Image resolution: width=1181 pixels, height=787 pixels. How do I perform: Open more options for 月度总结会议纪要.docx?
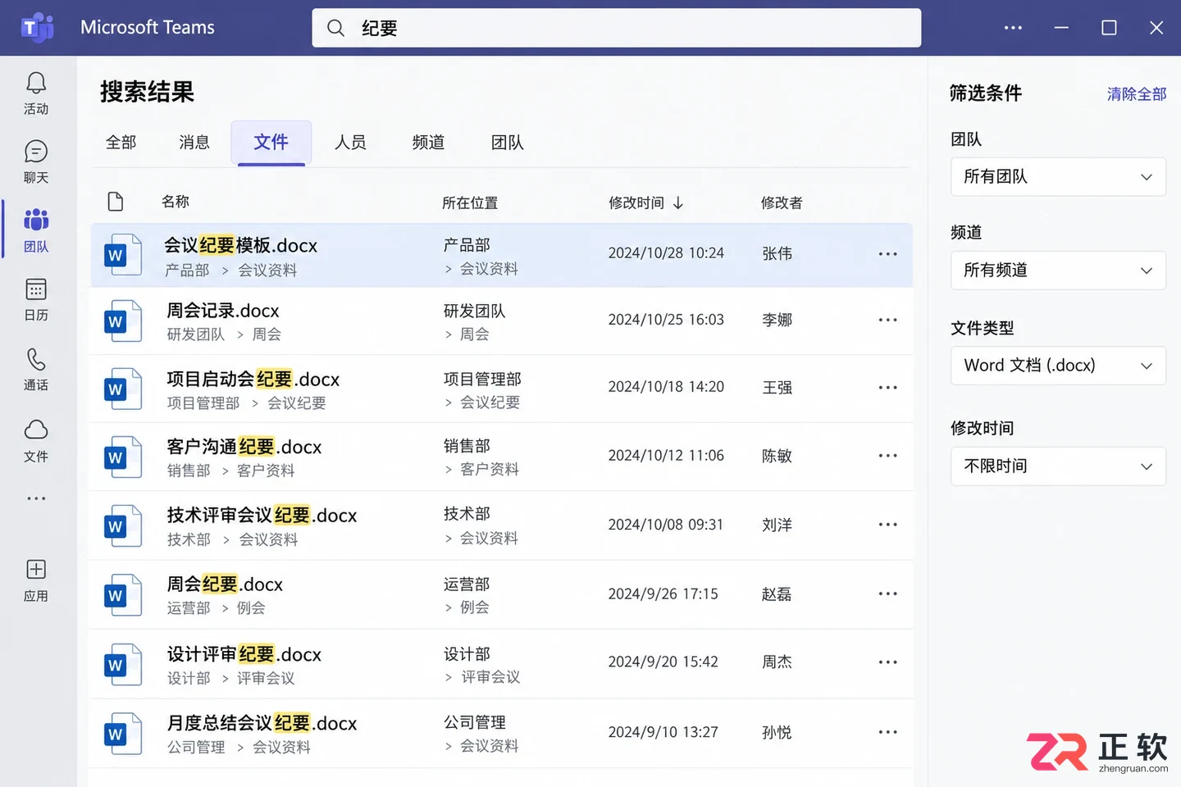point(887,732)
